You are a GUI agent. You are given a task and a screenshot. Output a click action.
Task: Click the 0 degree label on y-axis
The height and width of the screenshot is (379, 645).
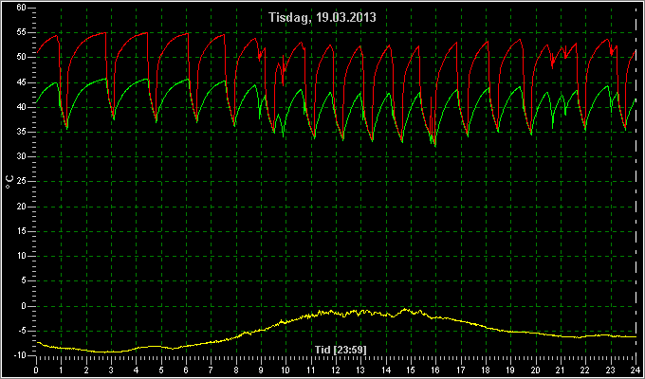[x=24, y=306]
